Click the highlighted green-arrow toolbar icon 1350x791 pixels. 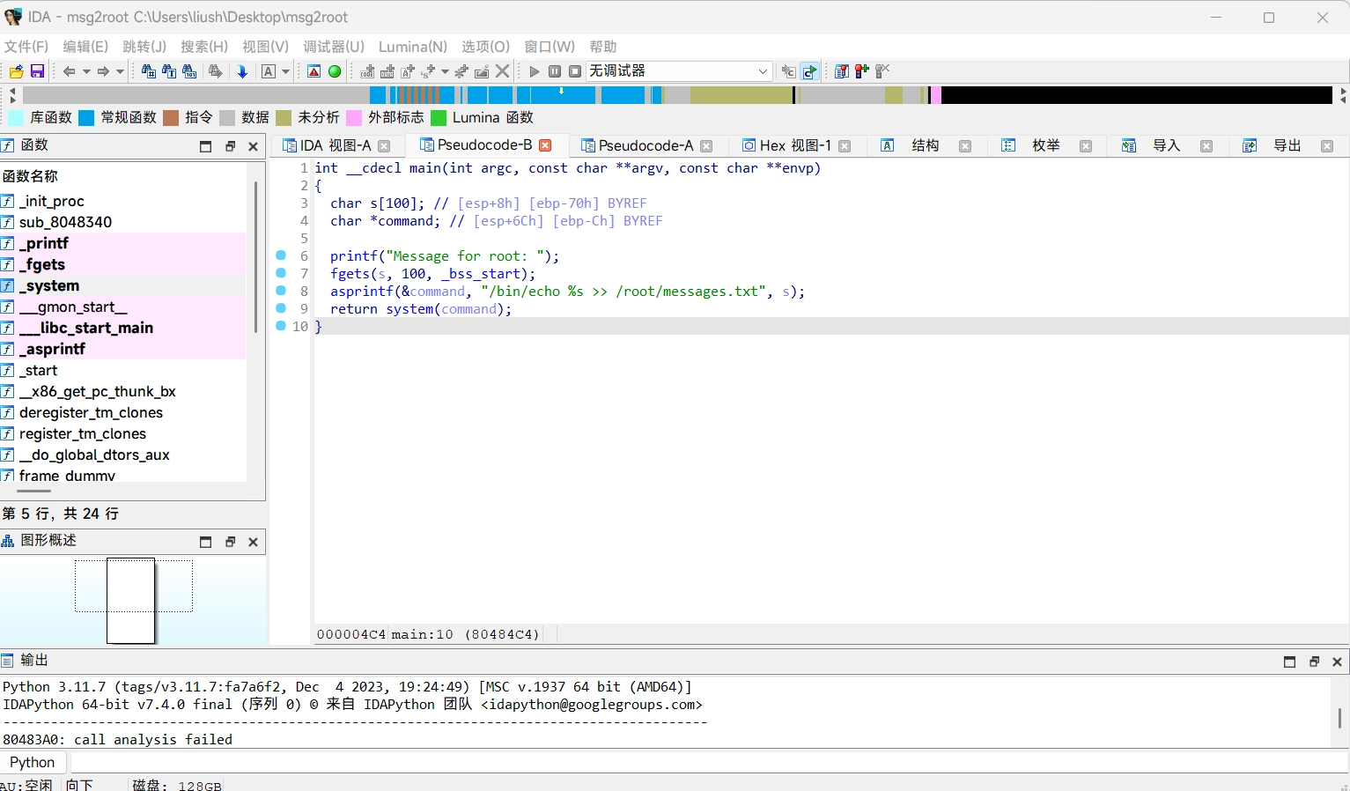[x=809, y=71]
